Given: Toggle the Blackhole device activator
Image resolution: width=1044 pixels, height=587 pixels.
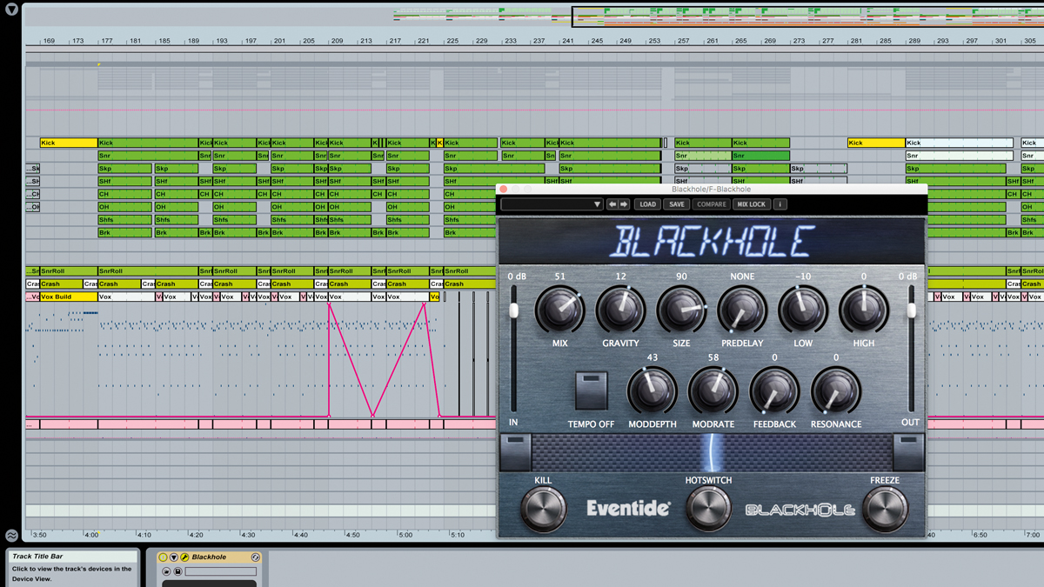Looking at the screenshot, I should (x=163, y=557).
